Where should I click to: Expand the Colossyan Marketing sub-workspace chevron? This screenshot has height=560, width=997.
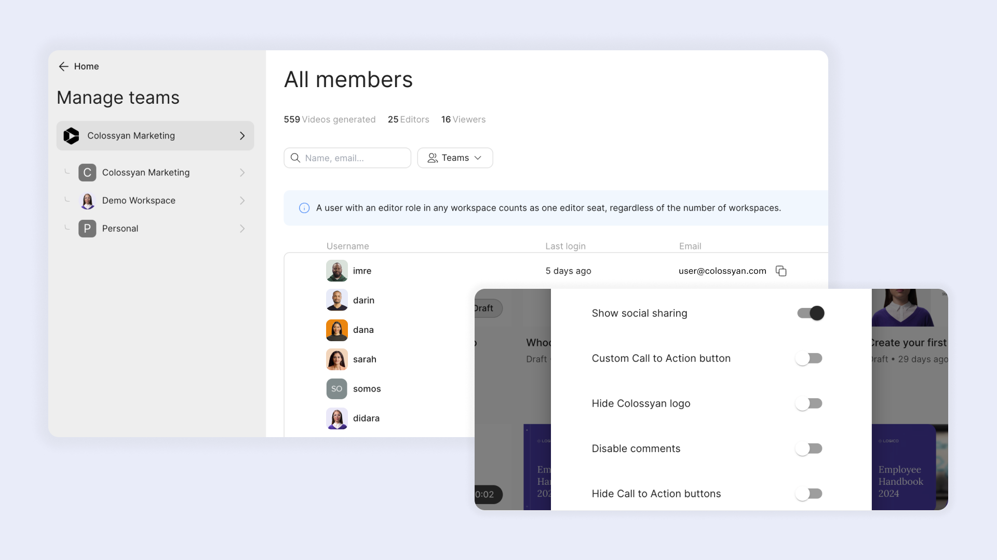pyautogui.click(x=242, y=173)
